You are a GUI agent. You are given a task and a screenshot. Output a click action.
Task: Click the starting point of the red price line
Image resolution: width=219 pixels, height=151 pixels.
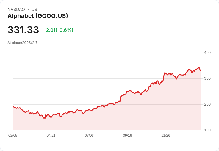click(x=13, y=106)
